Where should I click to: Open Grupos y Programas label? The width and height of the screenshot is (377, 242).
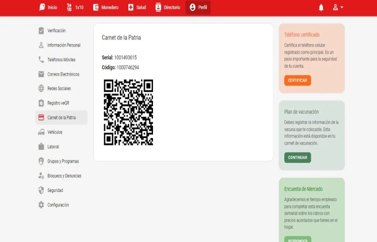point(63,161)
